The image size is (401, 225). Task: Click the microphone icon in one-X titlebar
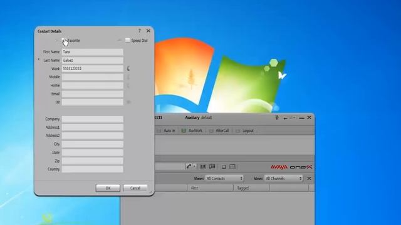pos(277,117)
